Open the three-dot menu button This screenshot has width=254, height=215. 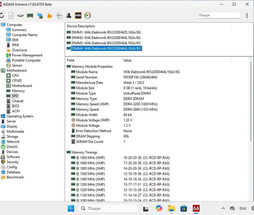tap(247, 15)
